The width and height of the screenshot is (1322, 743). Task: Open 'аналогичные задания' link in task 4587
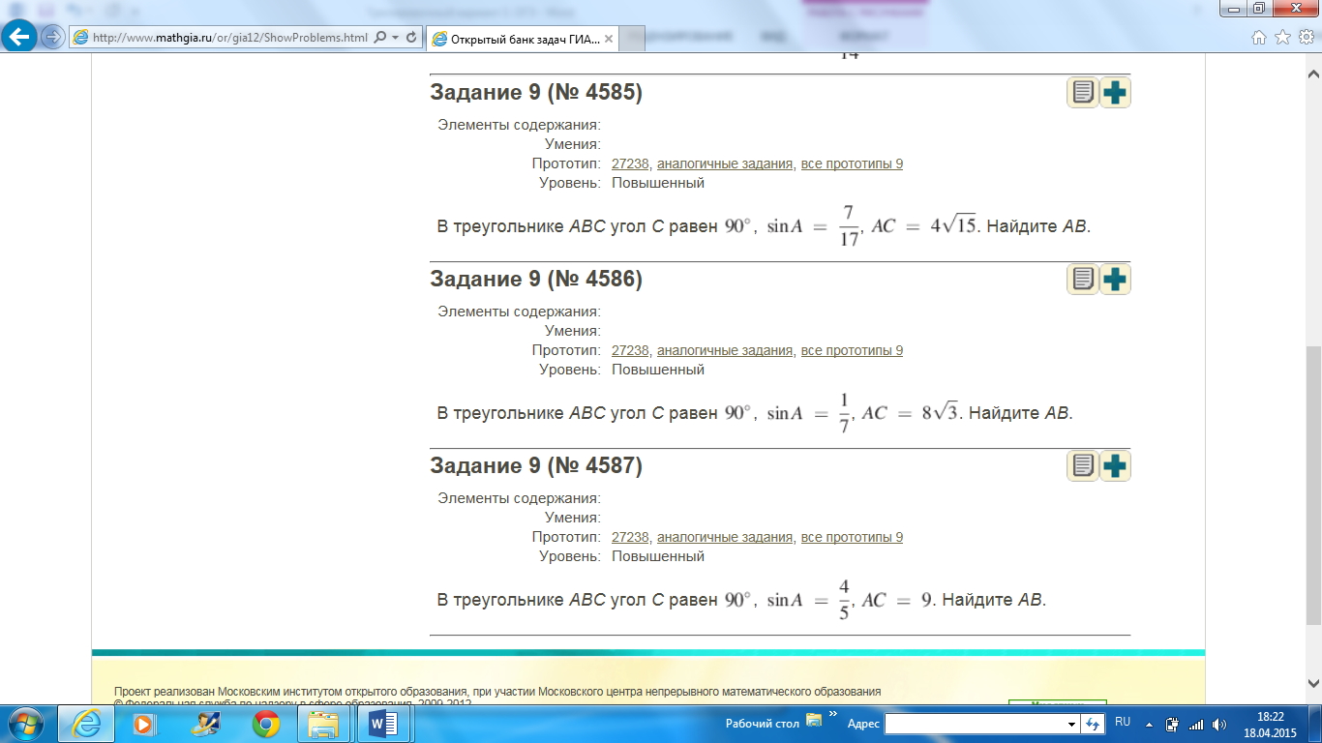(725, 537)
